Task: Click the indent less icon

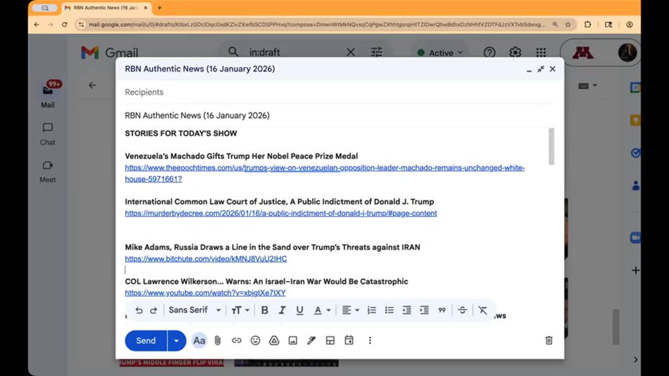Action: point(407,310)
